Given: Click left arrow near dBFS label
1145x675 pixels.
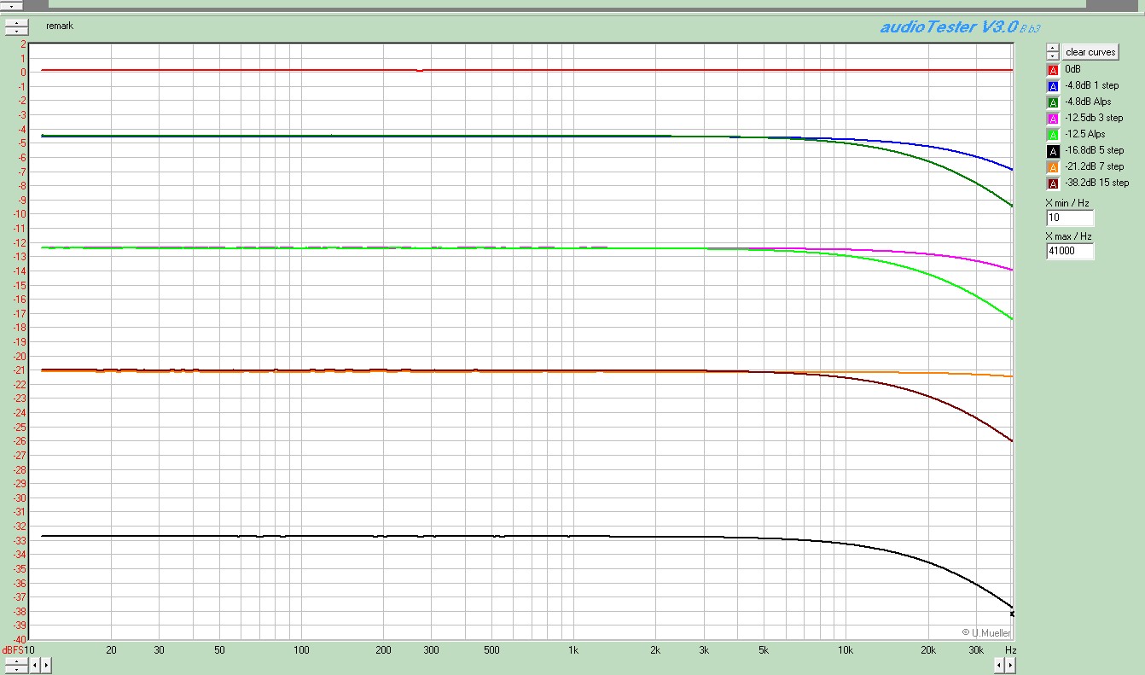Looking at the screenshot, I should [x=35, y=665].
